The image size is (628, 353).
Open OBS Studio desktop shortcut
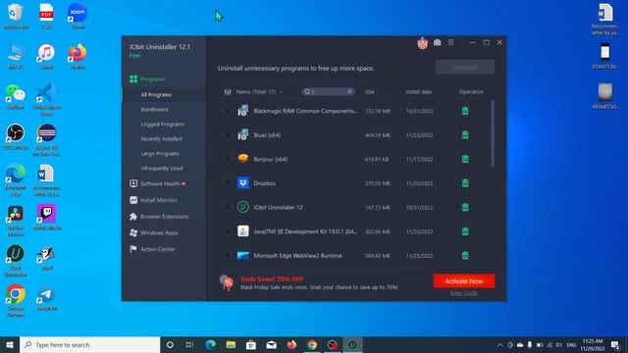16,136
